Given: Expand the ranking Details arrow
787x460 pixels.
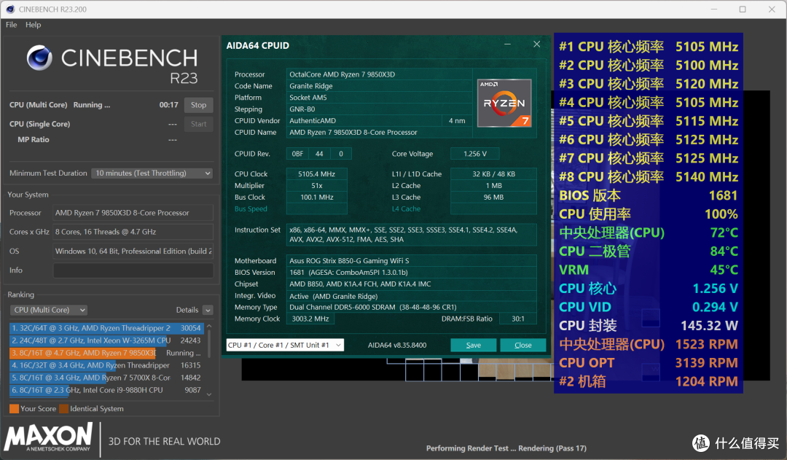Looking at the screenshot, I should (208, 311).
